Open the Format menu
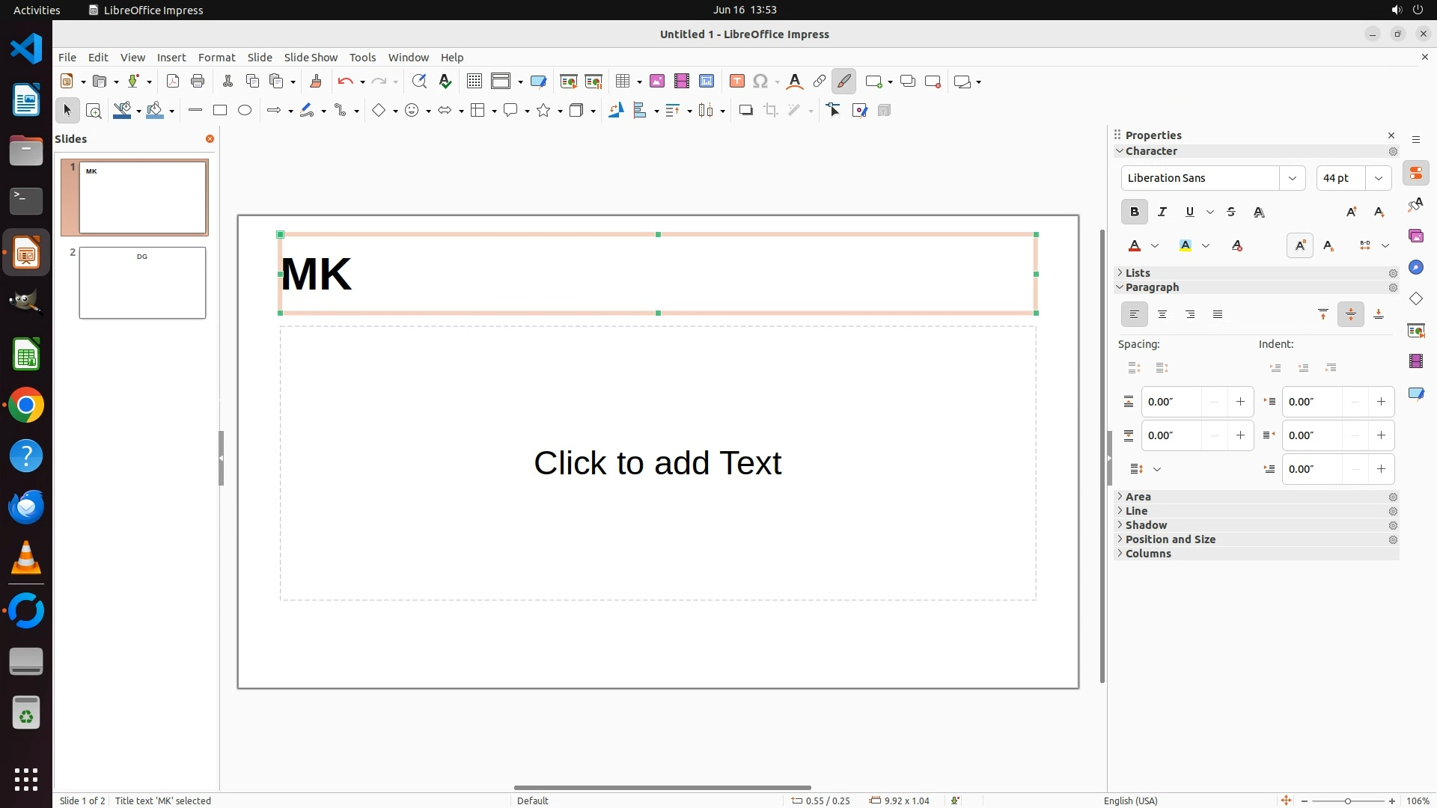1437x808 pixels. coord(216,58)
